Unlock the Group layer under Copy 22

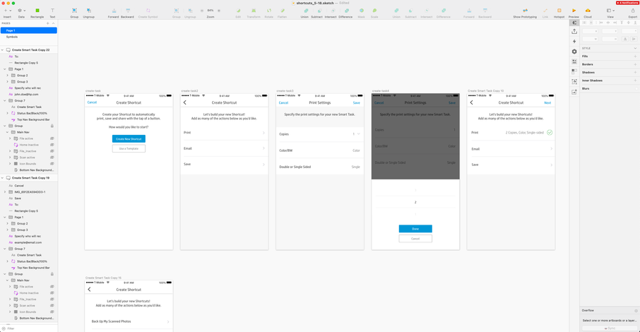pyautogui.click(x=52, y=126)
